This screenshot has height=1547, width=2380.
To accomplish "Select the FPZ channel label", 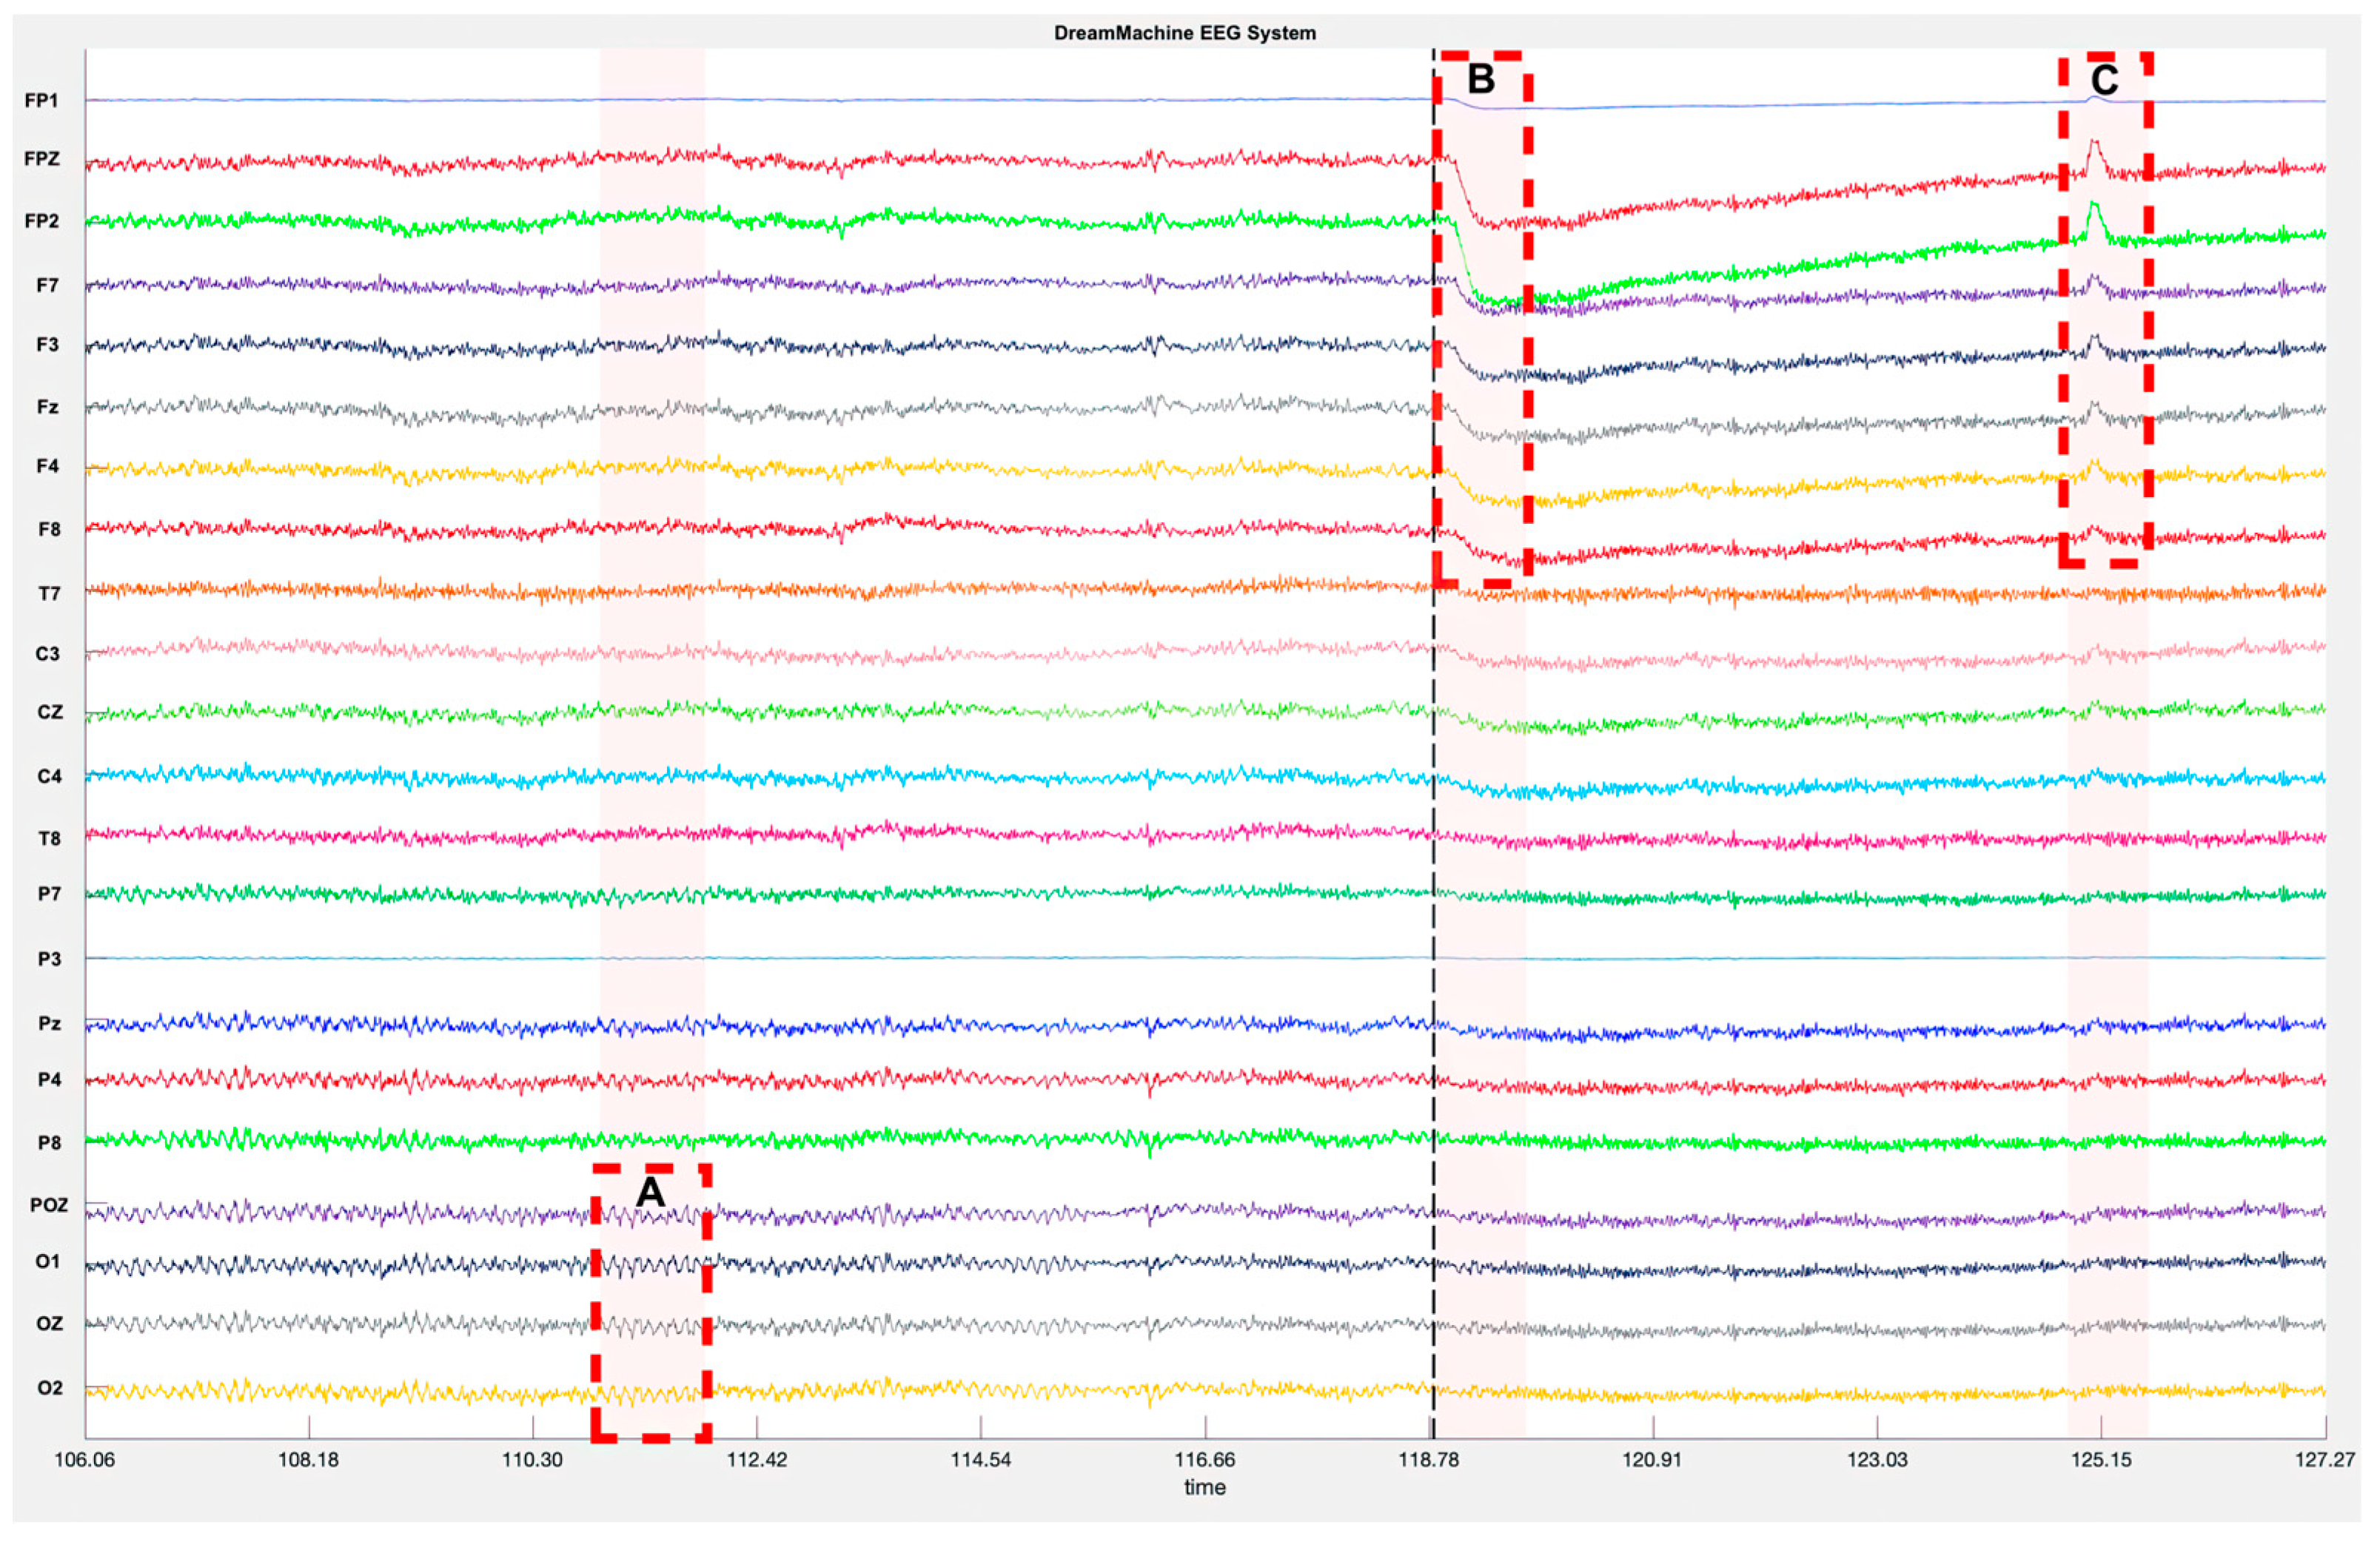I will click(41, 159).
